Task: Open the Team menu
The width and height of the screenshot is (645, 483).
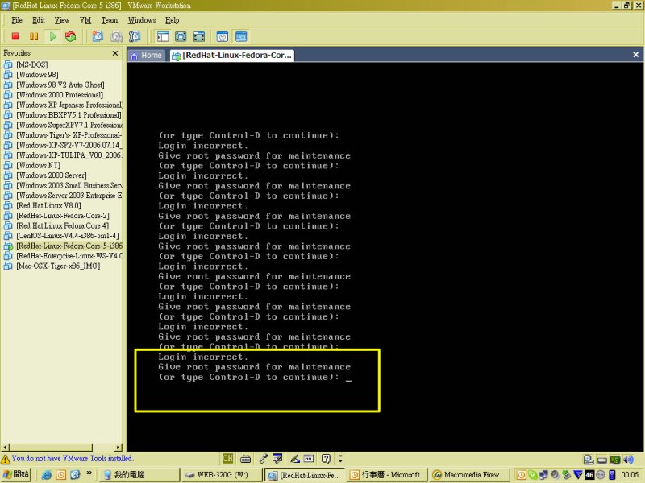Action: (110, 19)
